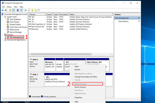The image size is (155, 103).
Task: Collapse the System Tools tree node
Action: click(3, 17)
